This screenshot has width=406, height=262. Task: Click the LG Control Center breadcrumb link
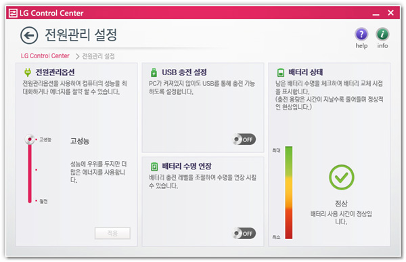point(45,56)
